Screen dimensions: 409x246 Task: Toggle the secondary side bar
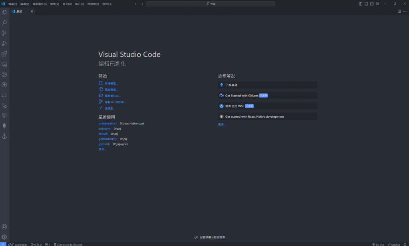pyautogui.click(x=372, y=4)
